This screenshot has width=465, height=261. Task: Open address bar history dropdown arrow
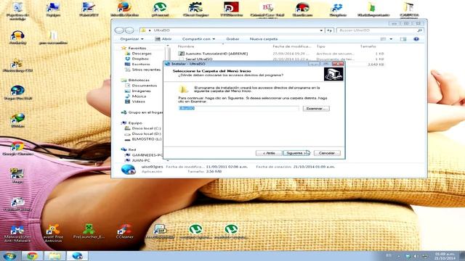pyautogui.click(x=321, y=30)
